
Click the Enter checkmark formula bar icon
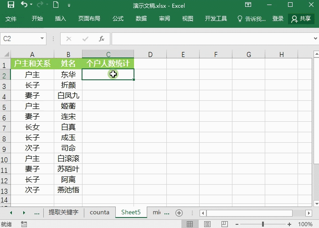[85, 39]
